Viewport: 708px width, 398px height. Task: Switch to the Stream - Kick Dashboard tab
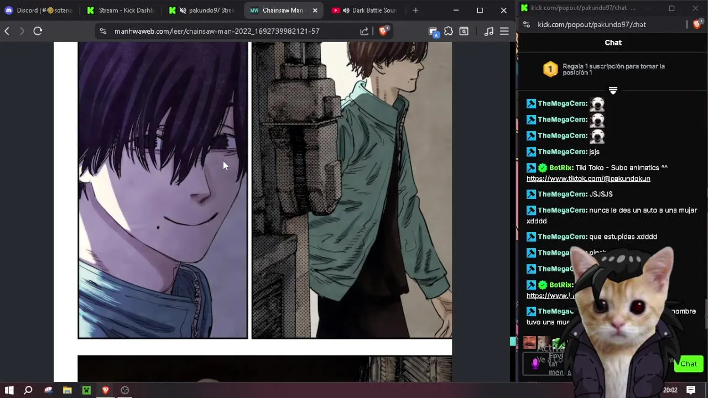click(121, 10)
